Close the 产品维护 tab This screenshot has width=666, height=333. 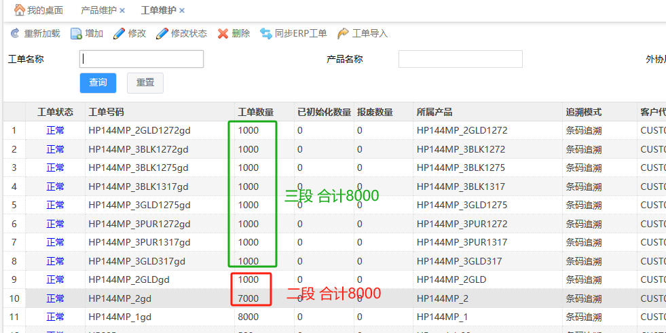(122, 11)
